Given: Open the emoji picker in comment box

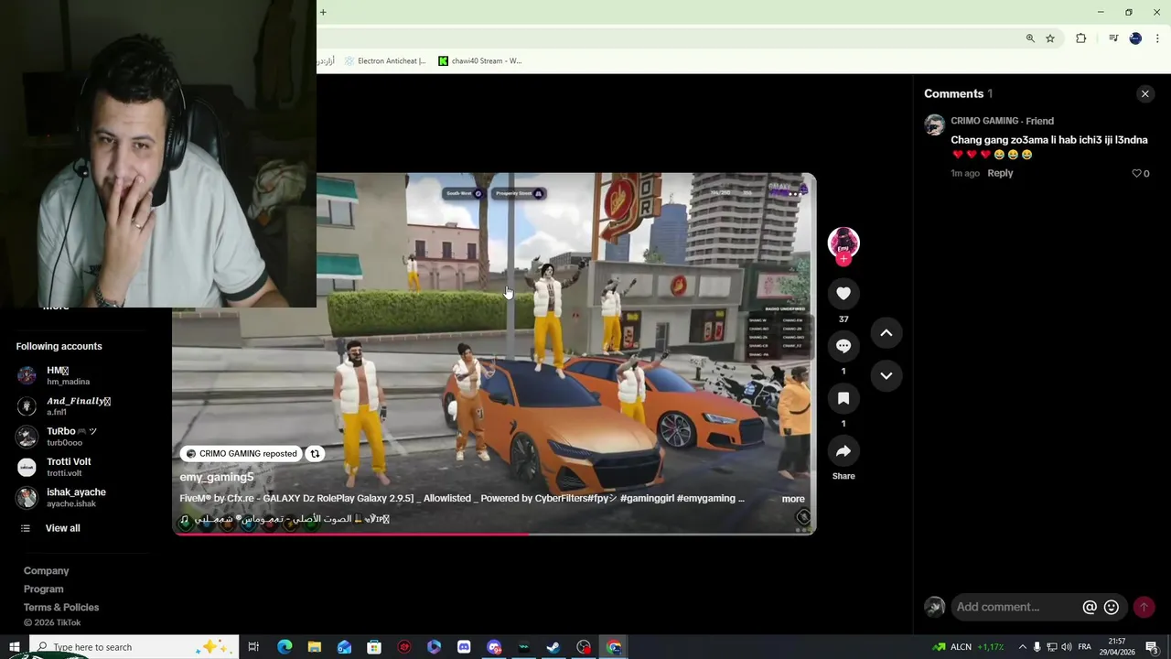Looking at the screenshot, I should [x=1112, y=607].
